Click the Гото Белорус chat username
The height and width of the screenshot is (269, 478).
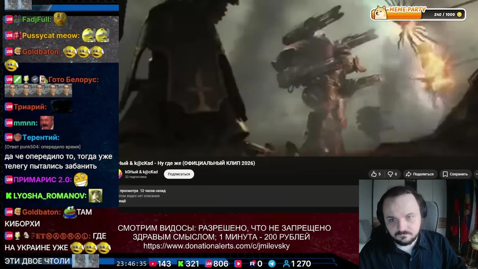coord(74,80)
